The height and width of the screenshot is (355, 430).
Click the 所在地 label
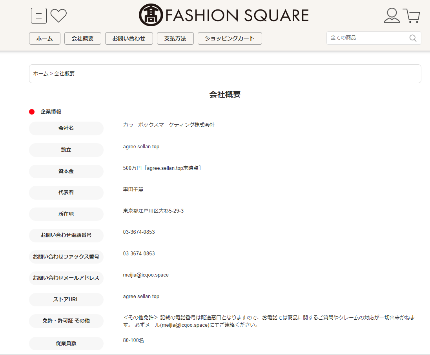coord(66,214)
